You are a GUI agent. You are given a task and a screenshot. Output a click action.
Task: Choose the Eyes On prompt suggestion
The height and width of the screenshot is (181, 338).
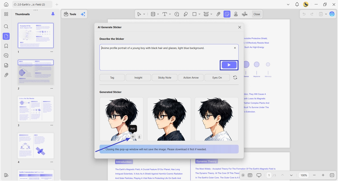(x=217, y=77)
